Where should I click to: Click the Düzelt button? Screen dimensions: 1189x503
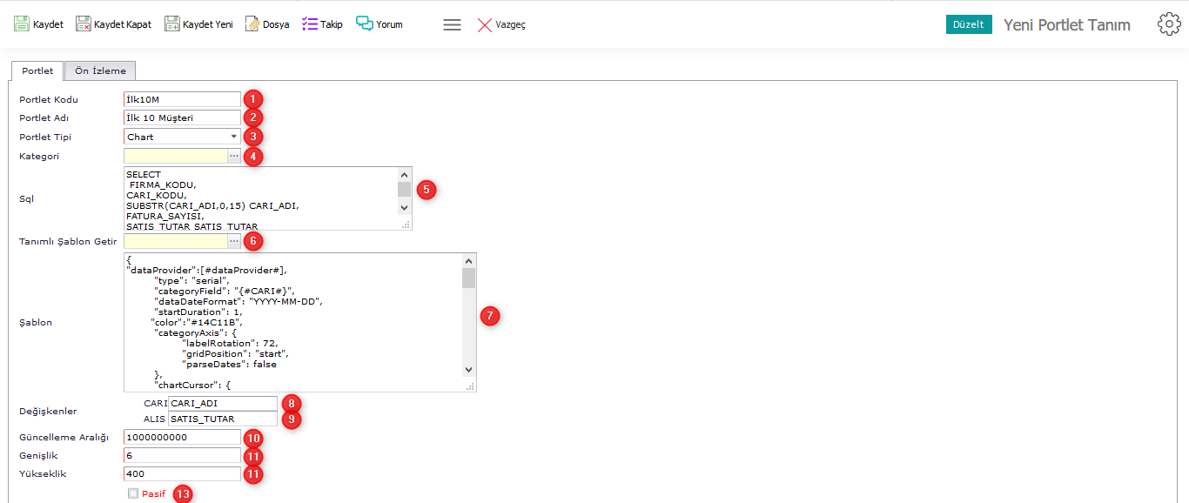[x=968, y=24]
